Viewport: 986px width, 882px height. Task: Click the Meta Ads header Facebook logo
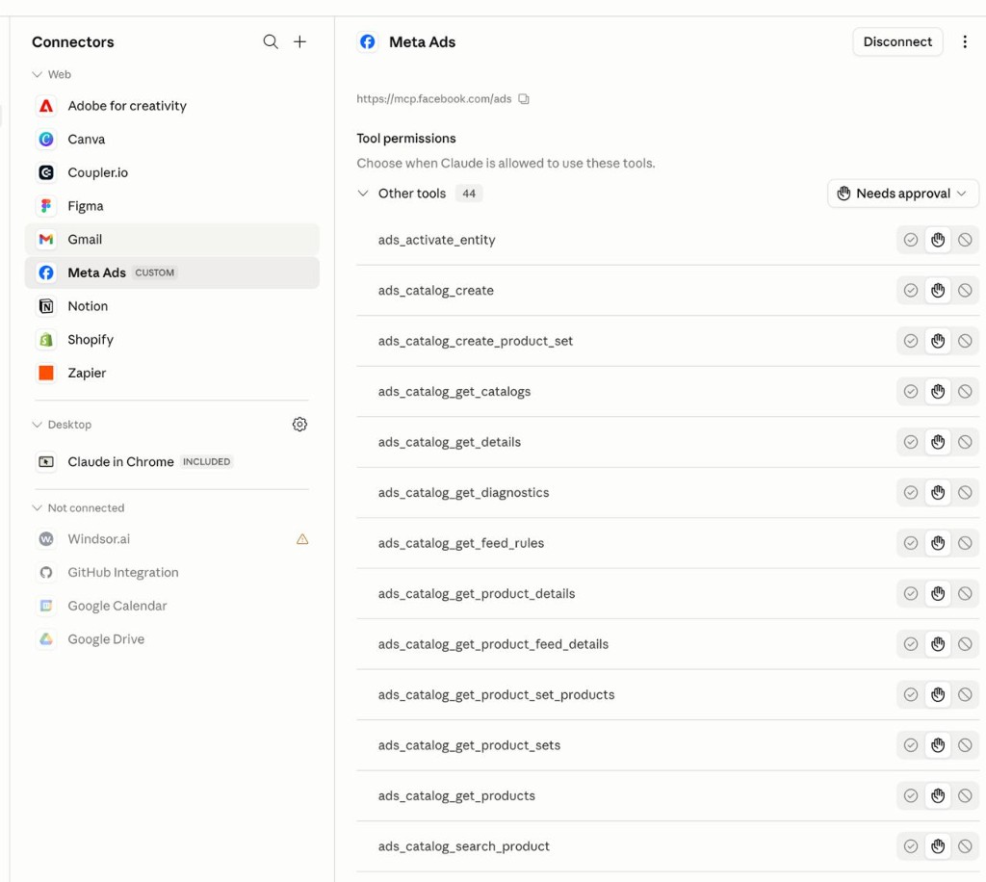point(367,41)
